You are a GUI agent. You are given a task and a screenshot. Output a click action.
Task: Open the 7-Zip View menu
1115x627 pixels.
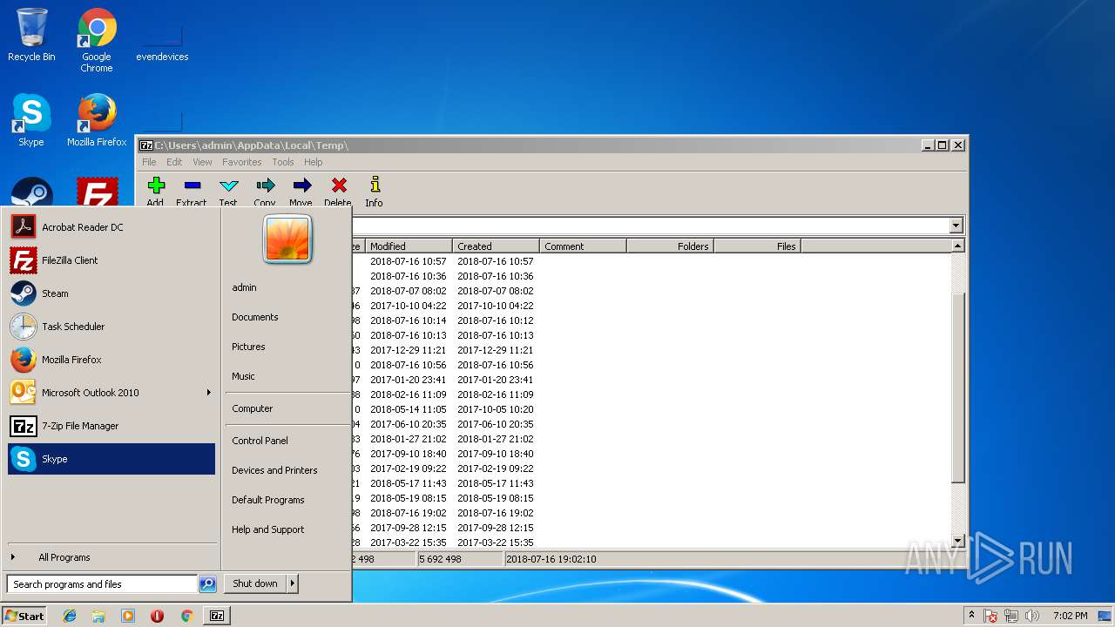pyautogui.click(x=202, y=162)
